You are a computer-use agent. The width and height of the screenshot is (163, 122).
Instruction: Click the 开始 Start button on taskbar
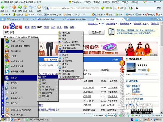point(5,120)
